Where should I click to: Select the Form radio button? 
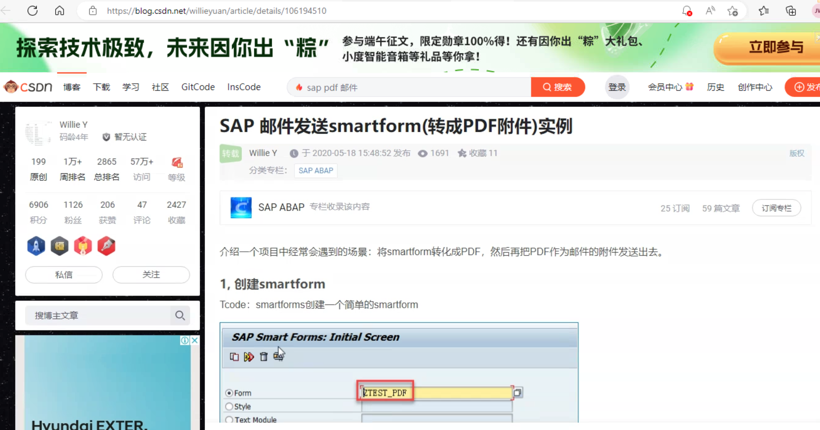[229, 393]
